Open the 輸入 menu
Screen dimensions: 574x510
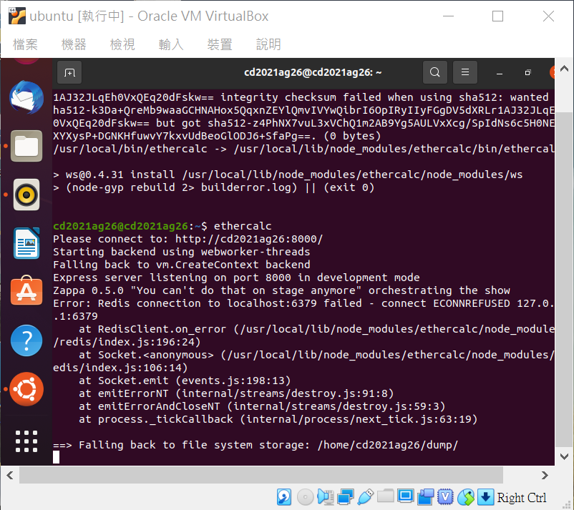(x=171, y=44)
